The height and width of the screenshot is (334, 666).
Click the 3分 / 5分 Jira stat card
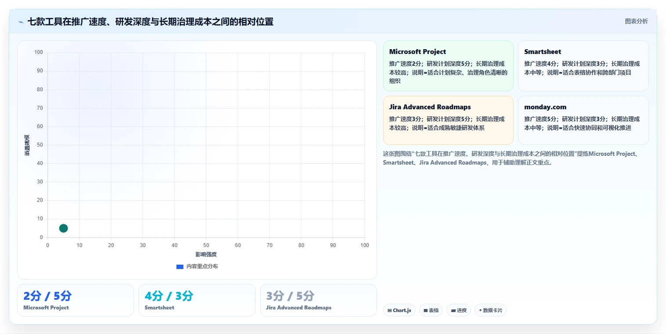click(318, 300)
